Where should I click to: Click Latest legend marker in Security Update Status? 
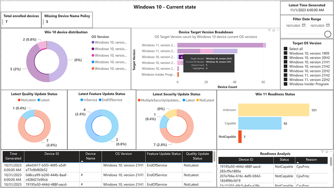pyautogui.click(x=184, y=100)
